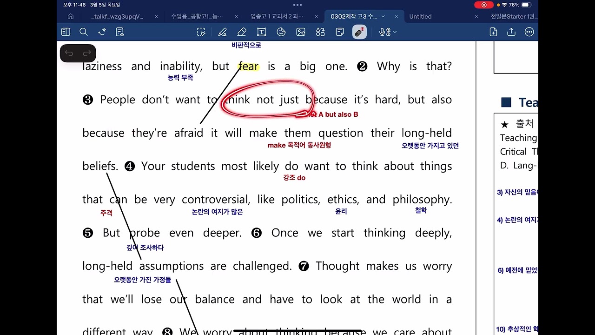This screenshot has width=595, height=335.
Task: Tap the multitasking three-dots control
Action: tap(297, 5)
